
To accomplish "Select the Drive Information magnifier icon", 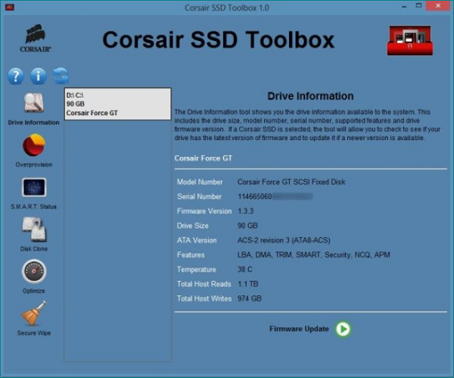I will click(34, 103).
